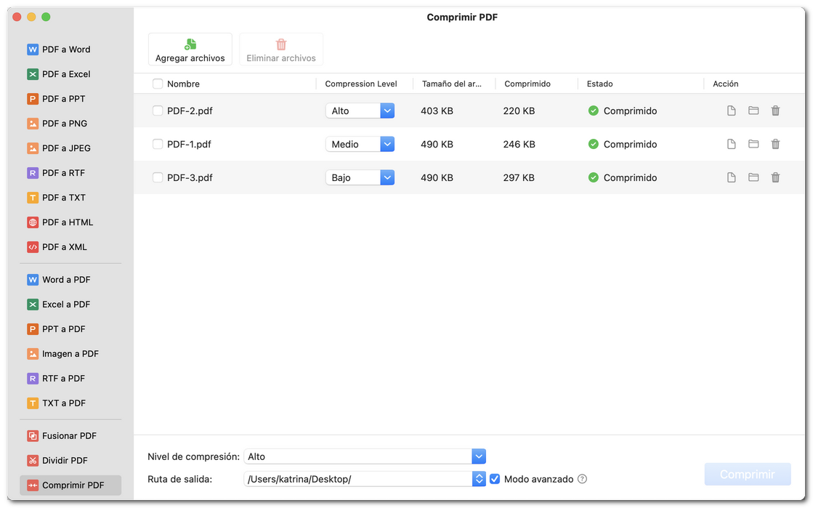Open the PDF a PNG converter
Screen dimensions: 813x508
[x=64, y=123]
